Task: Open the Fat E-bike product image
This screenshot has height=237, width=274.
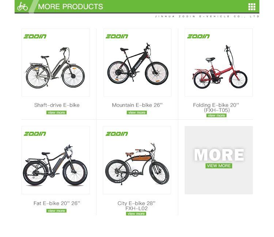Action: click(56, 160)
